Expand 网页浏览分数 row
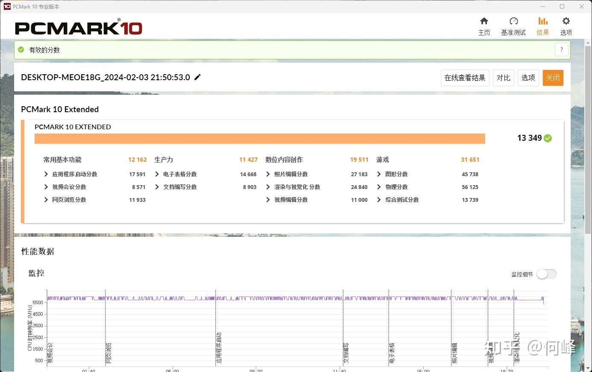The height and width of the screenshot is (372, 592). (46, 200)
